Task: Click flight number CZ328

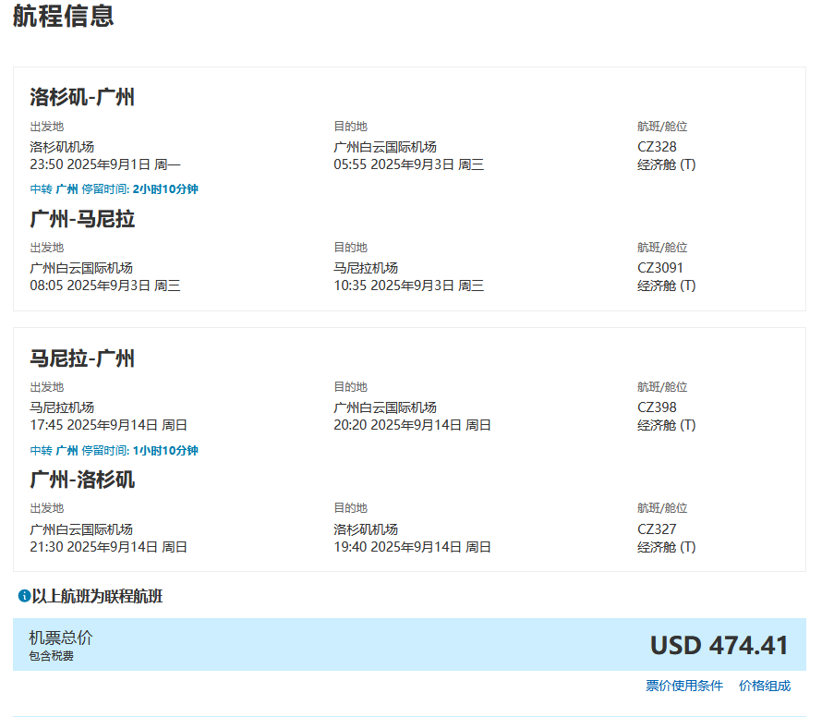Action: (x=657, y=147)
